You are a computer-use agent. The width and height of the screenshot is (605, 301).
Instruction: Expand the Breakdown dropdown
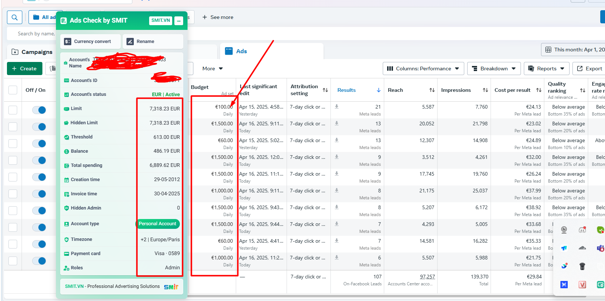(x=494, y=69)
